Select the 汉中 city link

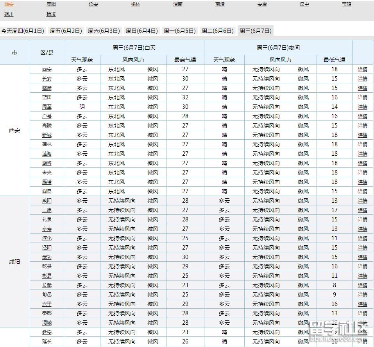tap(304, 4)
